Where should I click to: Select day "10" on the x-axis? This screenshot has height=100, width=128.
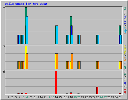click(x=41, y=97)
